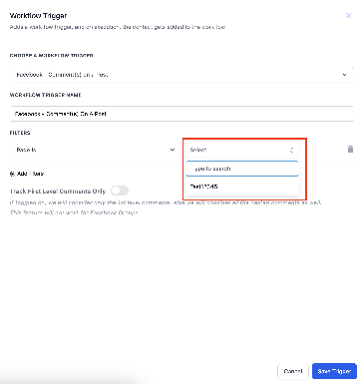Delete the Page Is filter row
Image resolution: width=362 pixels, height=384 pixels.
(350, 150)
